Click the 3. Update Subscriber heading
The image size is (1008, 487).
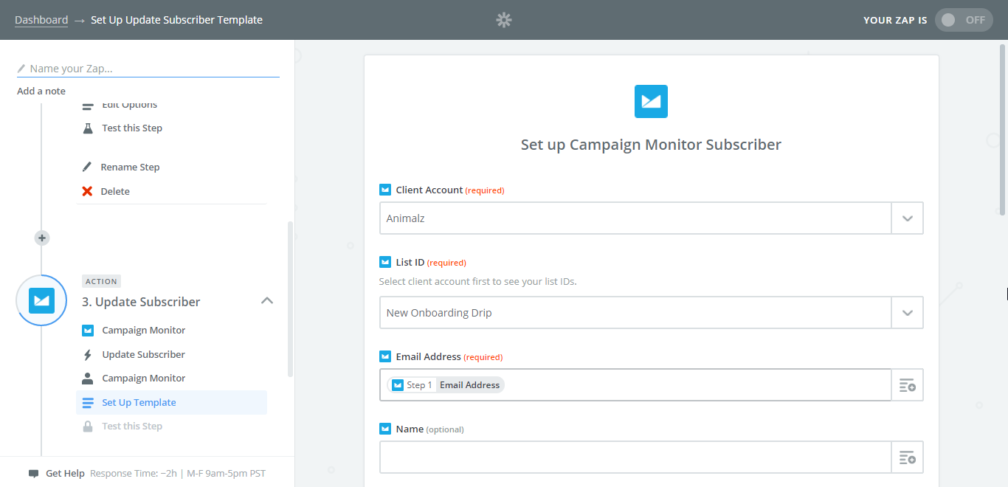pos(141,302)
